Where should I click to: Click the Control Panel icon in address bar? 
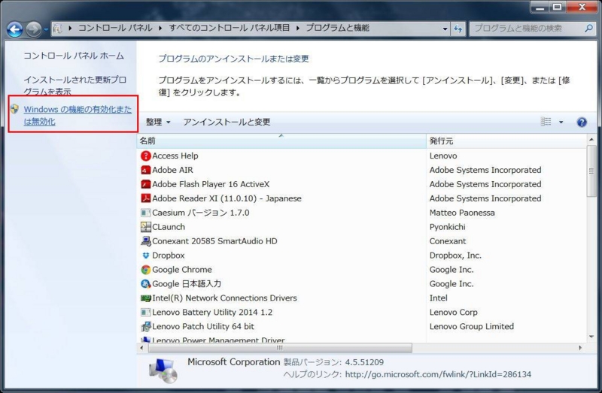click(58, 29)
